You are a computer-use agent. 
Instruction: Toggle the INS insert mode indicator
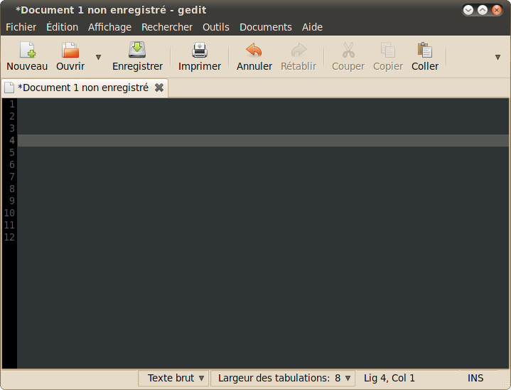click(x=475, y=378)
